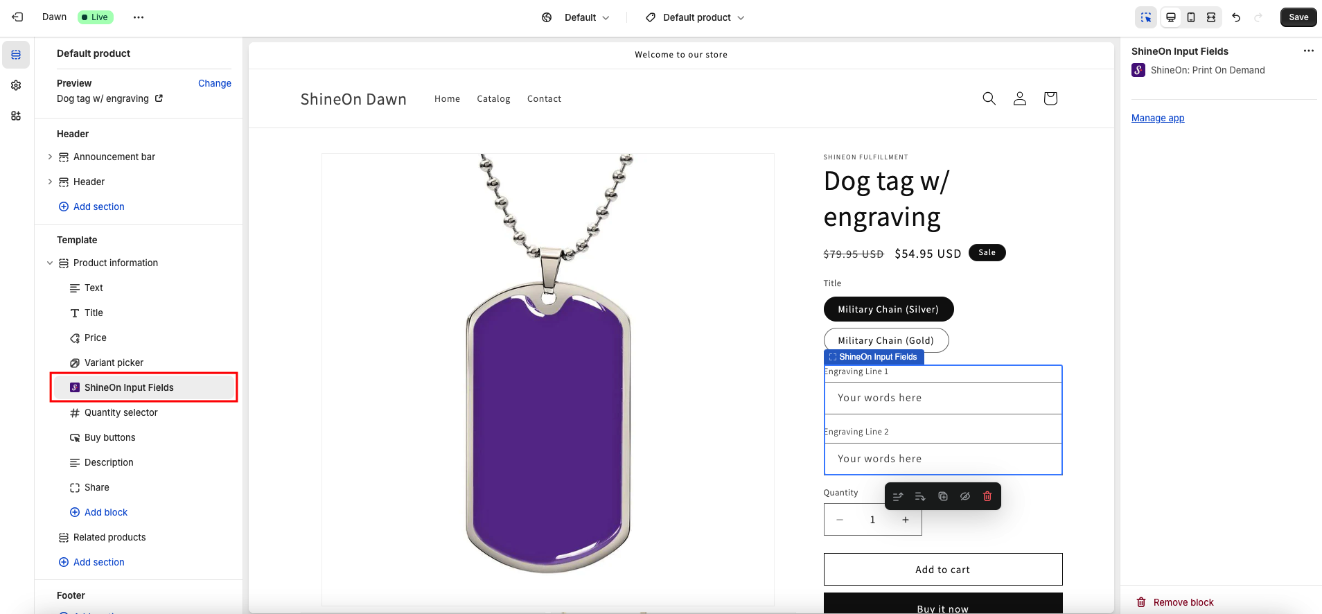The width and height of the screenshot is (1322, 614).
Task: Click the Dog tag w/ engraving title
Action: tap(886, 199)
